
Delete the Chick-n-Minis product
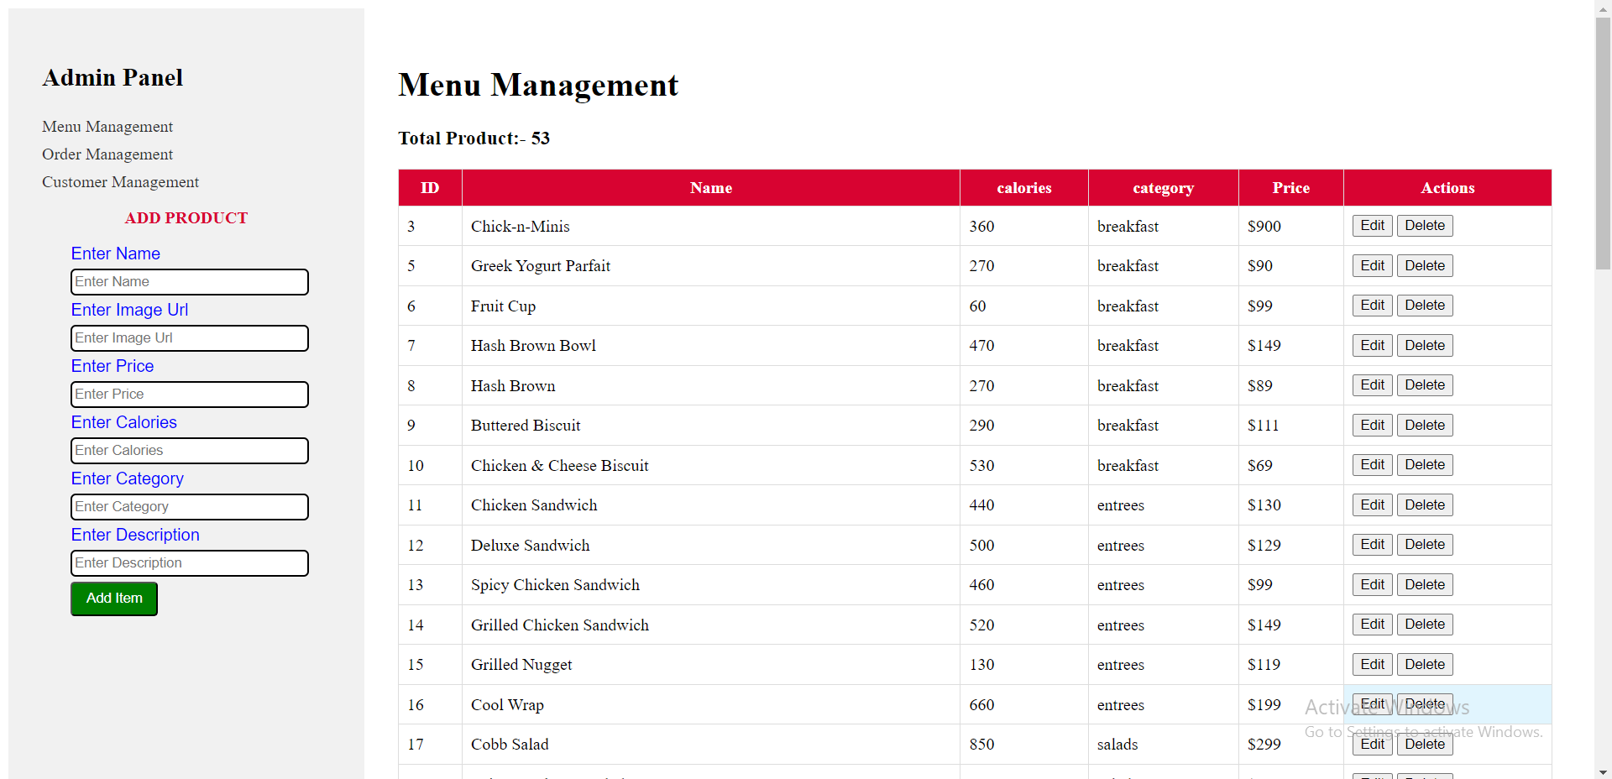pyautogui.click(x=1425, y=226)
